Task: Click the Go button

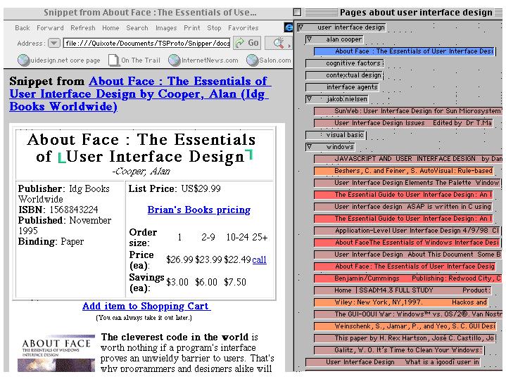Action: coord(247,43)
